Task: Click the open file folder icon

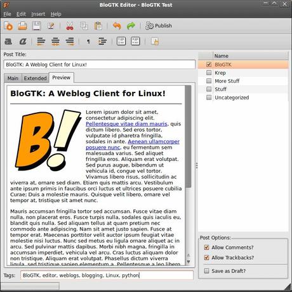Action: (x=22, y=26)
